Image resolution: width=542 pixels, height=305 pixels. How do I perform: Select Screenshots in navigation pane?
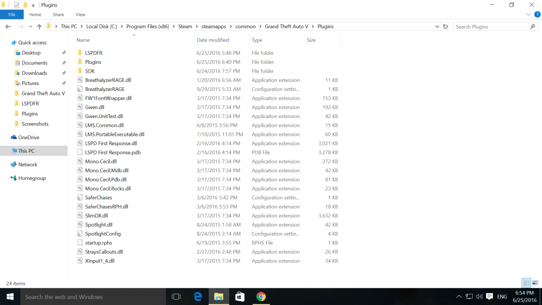[35, 124]
